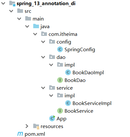Select the main folder label
130x137 pixels.
tap(38, 19)
